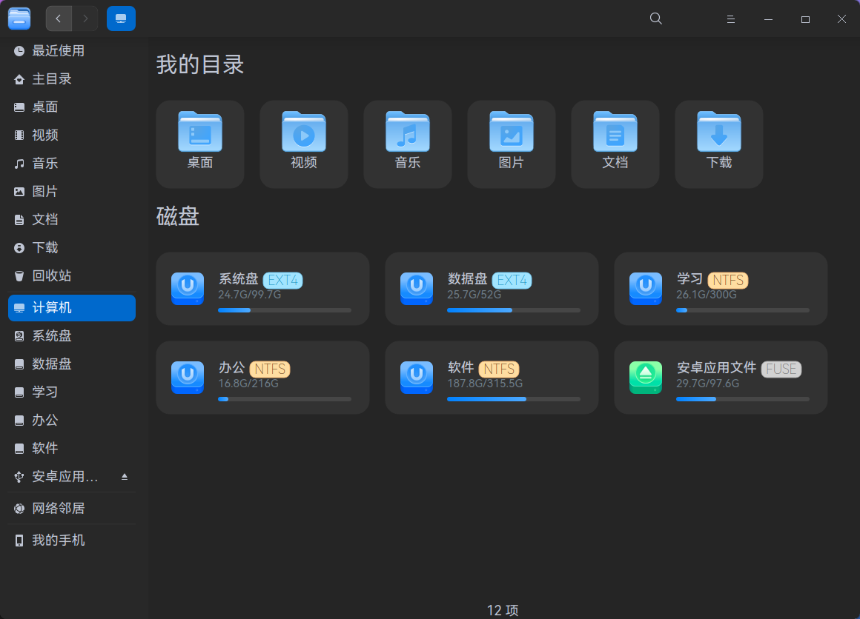Eject 安卓应用 with the sidebar eject arrow

(x=125, y=477)
